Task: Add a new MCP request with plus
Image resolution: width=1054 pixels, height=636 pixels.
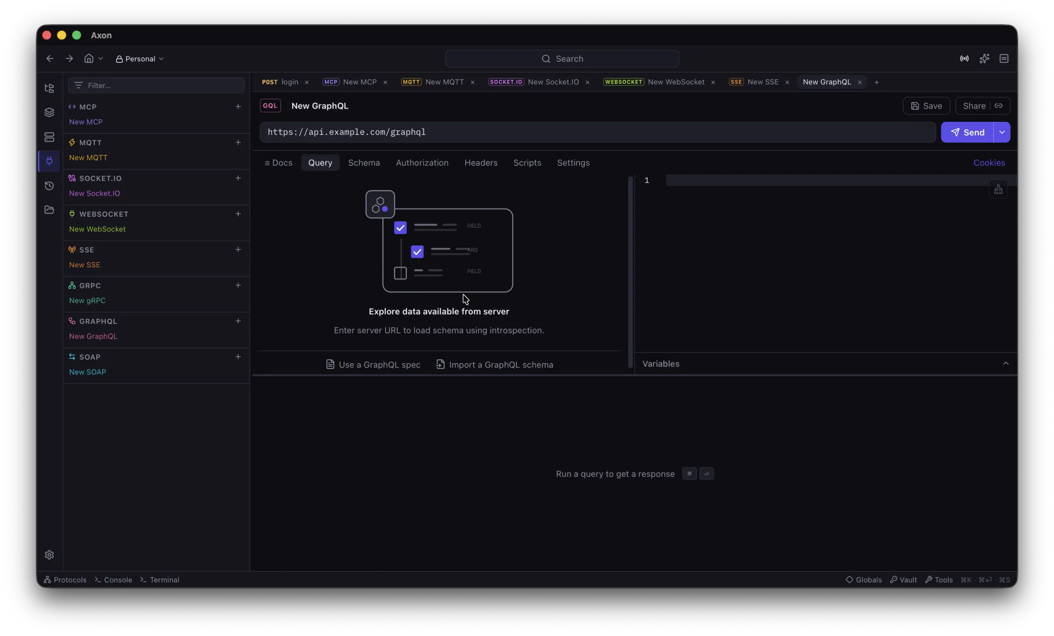Action: (238, 107)
